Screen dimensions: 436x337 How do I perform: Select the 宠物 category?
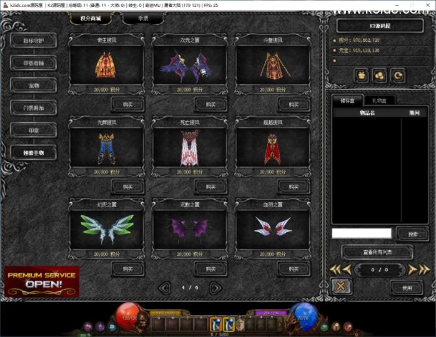click(x=34, y=85)
